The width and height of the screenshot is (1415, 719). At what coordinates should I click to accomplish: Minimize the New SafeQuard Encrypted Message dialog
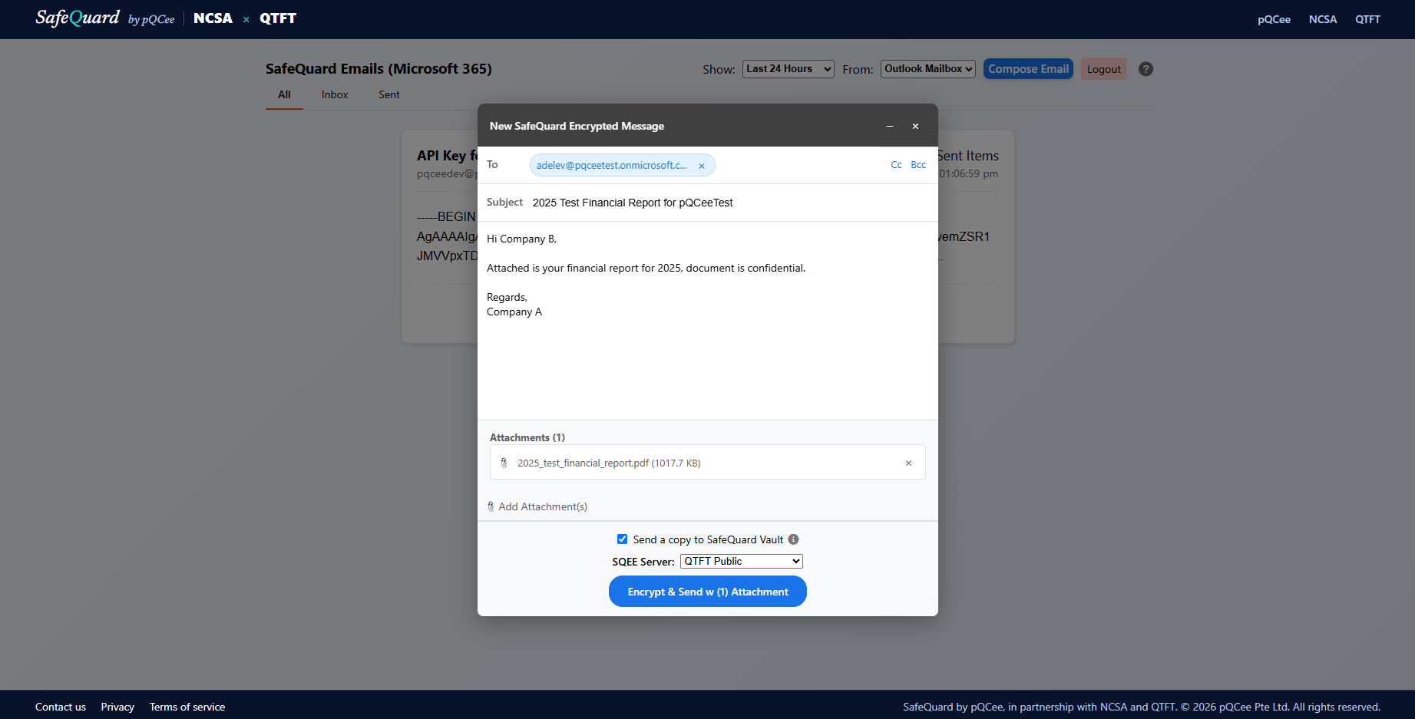point(890,126)
